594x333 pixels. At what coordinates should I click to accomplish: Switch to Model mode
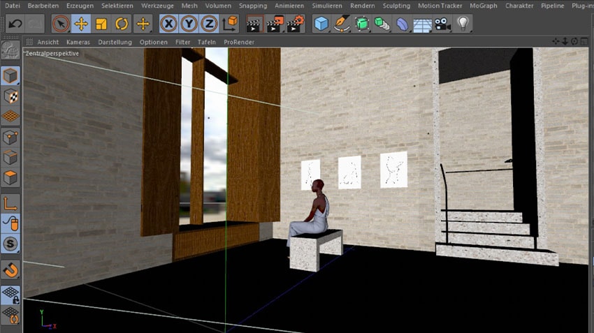[x=10, y=75]
